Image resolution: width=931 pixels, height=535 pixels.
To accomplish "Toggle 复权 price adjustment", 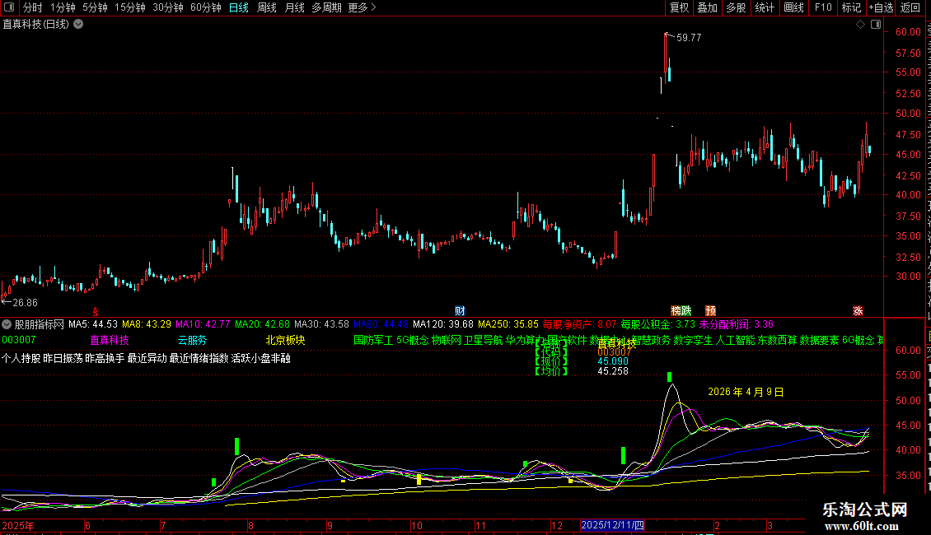I will pos(679,7).
